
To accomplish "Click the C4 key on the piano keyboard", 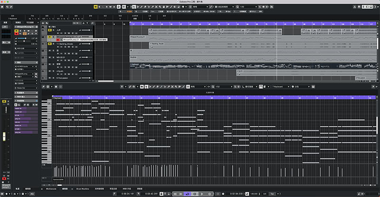I will [x=46, y=120].
